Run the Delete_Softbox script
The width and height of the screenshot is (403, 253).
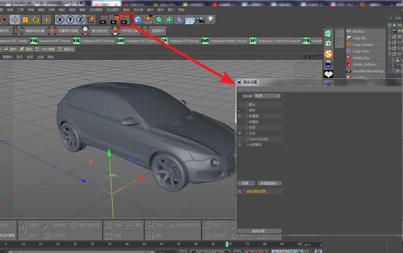[364, 64]
